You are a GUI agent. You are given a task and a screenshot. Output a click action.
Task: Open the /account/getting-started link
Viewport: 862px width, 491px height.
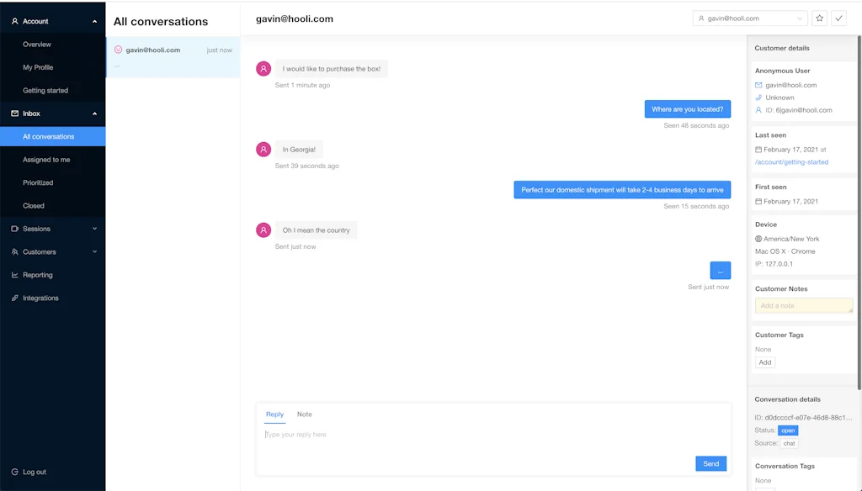791,162
